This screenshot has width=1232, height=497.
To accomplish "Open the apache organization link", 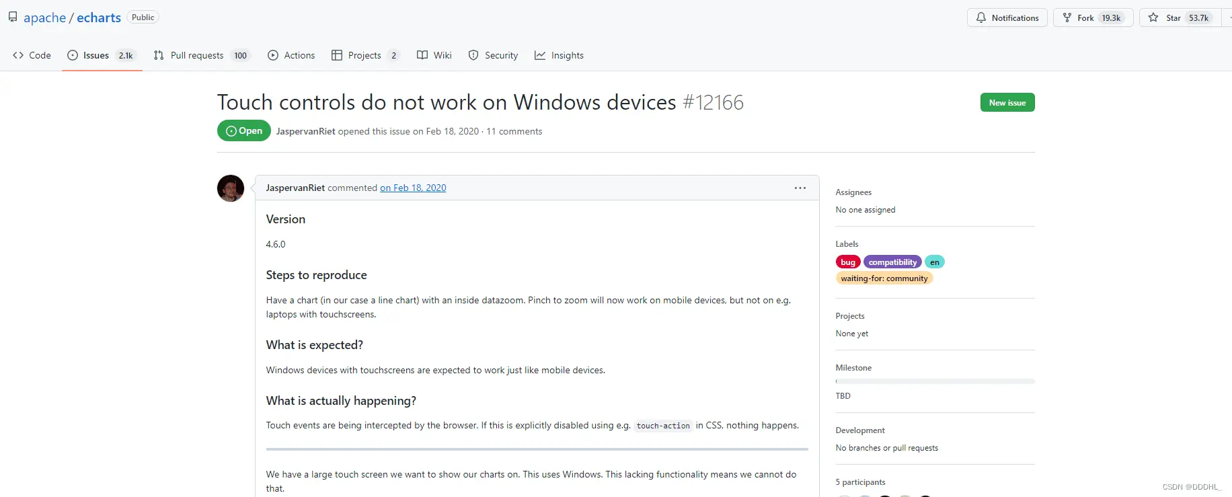I will (x=44, y=17).
